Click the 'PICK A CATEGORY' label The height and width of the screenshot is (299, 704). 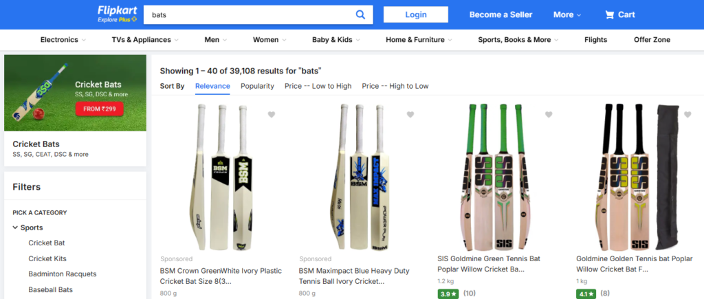tap(39, 213)
